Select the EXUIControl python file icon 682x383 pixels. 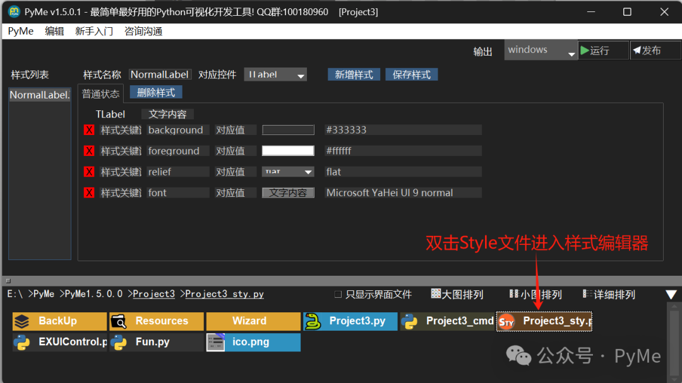[x=21, y=342]
